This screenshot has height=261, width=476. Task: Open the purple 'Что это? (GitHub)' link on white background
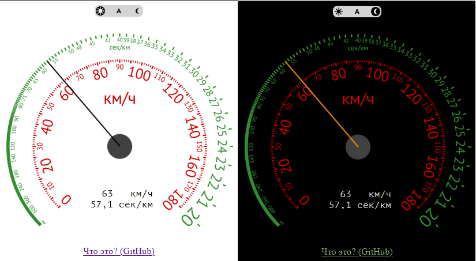coord(119,251)
